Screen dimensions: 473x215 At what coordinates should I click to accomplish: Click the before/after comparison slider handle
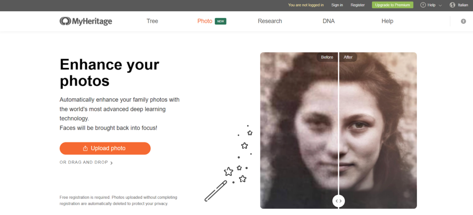pyautogui.click(x=339, y=201)
